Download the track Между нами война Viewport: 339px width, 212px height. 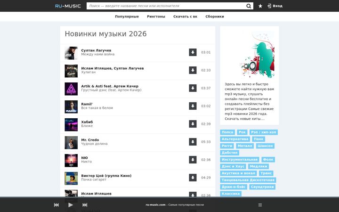tap(193, 52)
